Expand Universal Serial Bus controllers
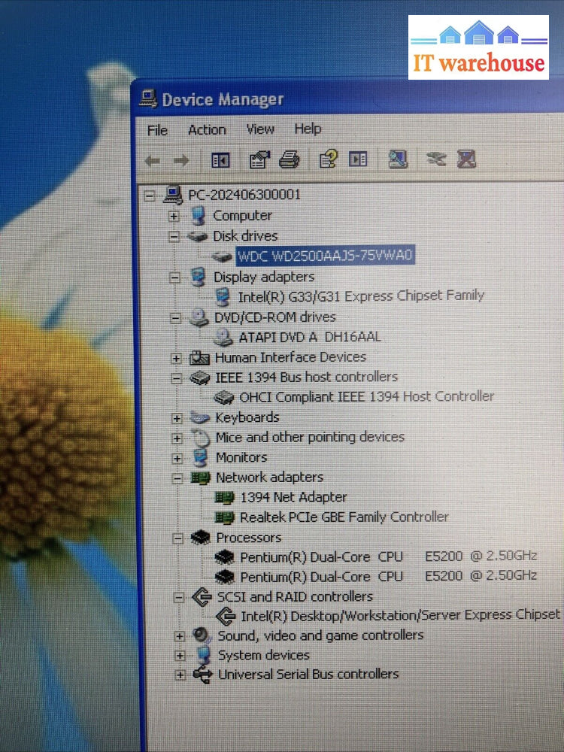This screenshot has width=564, height=752. [179, 675]
